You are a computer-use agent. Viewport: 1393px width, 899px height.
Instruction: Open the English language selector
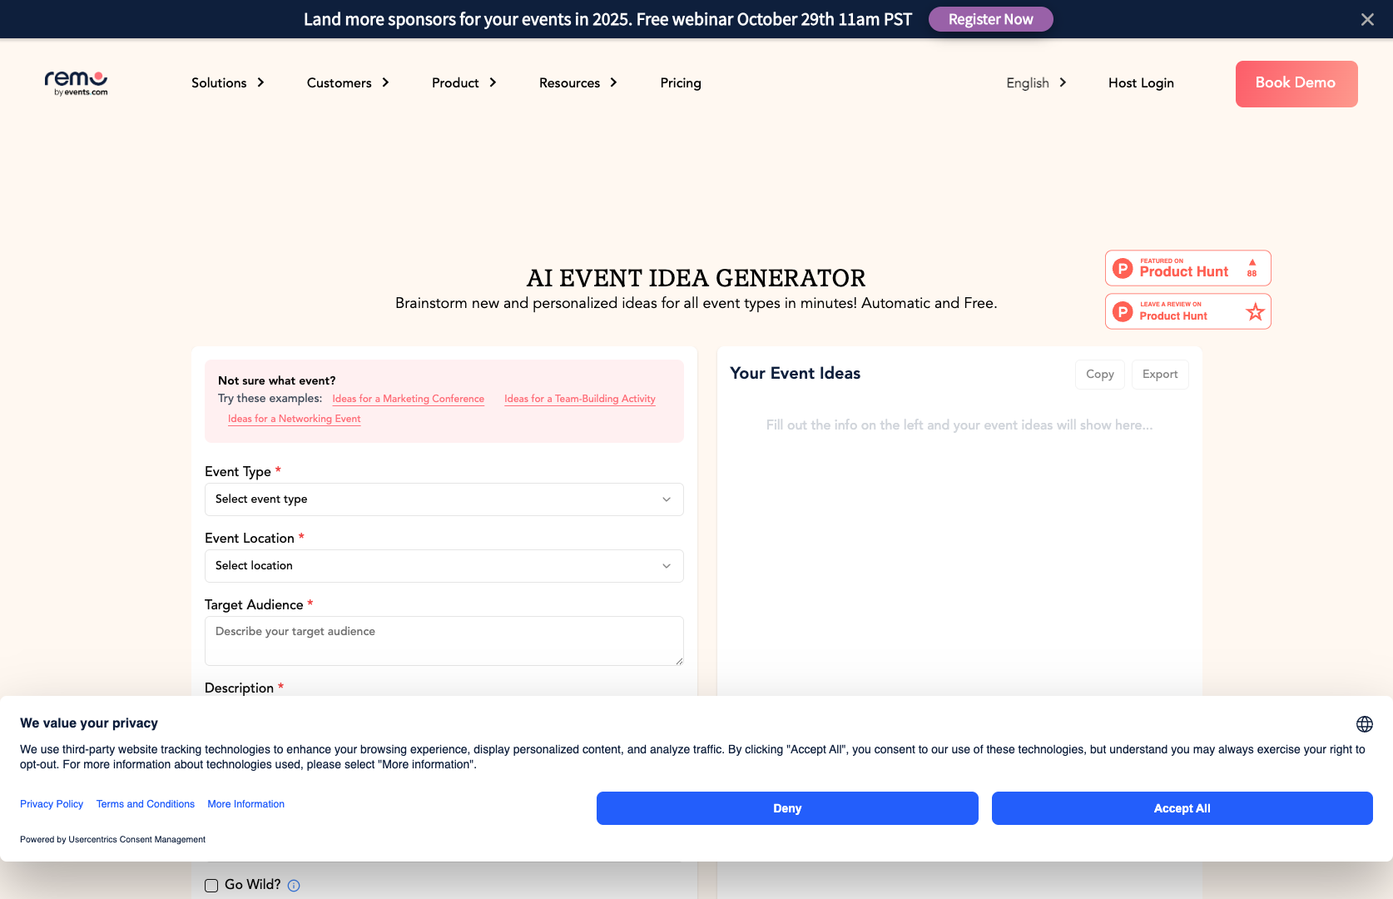[1035, 83]
